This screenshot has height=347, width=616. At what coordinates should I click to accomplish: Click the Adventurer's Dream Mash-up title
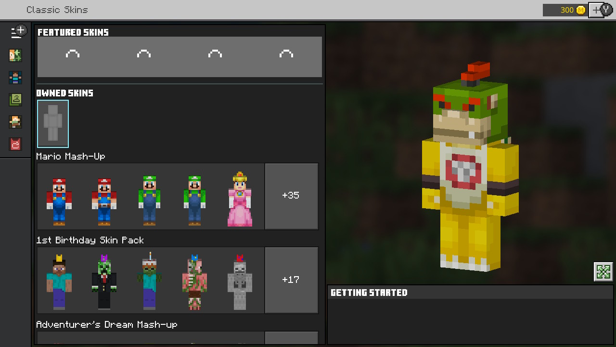[x=107, y=324]
